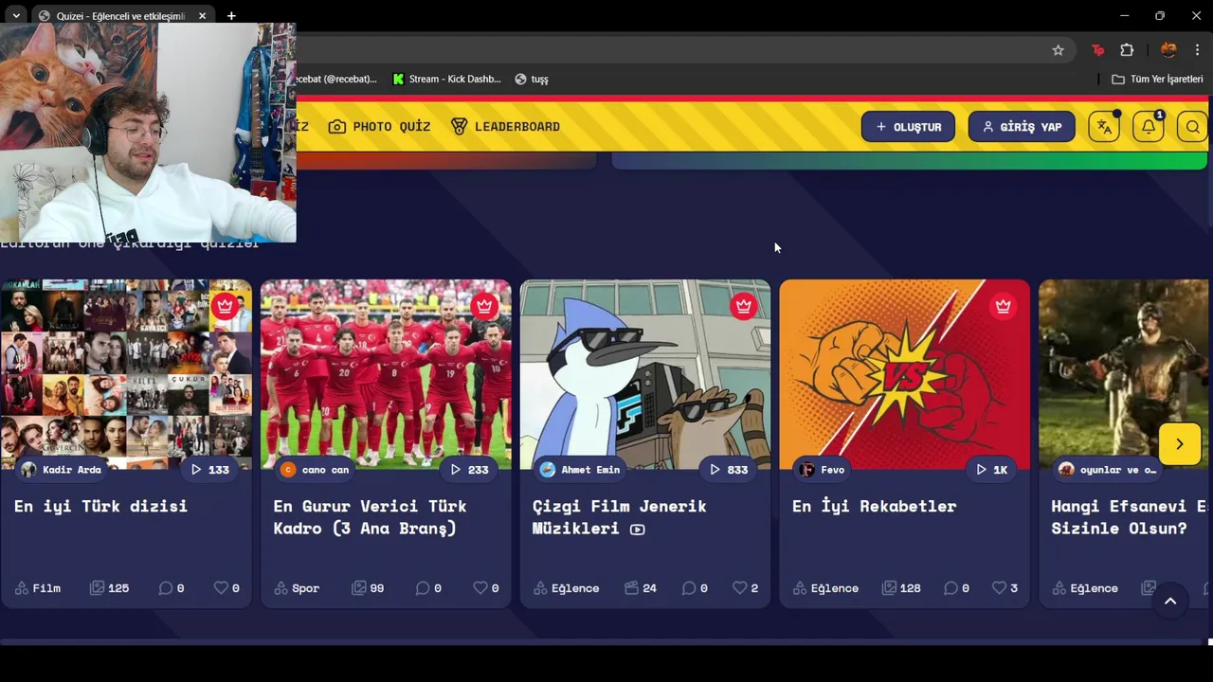Viewport: 1213px width, 682px height.
Task: Click the crown badge on En İyi Rekabetler
Action: pyautogui.click(x=1003, y=306)
